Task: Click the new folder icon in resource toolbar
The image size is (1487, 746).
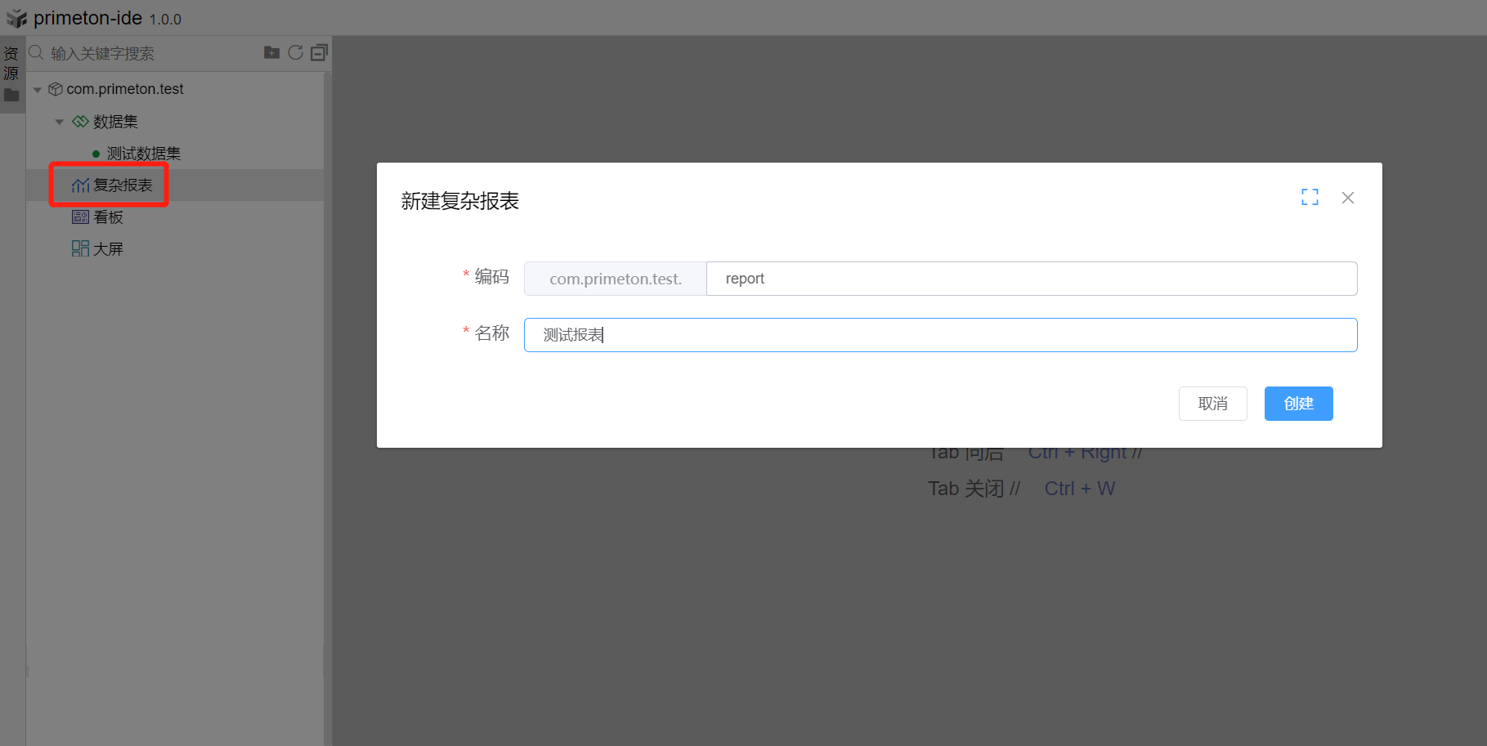Action: pos(271,53)
